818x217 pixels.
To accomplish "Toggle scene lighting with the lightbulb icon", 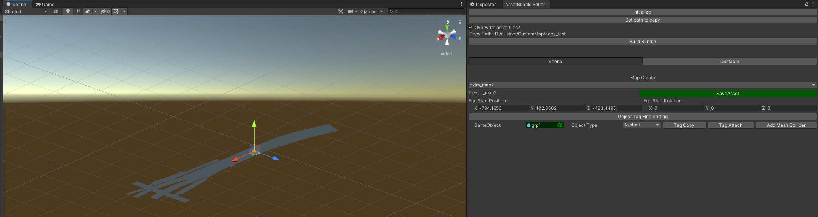I will click(68, 11).
